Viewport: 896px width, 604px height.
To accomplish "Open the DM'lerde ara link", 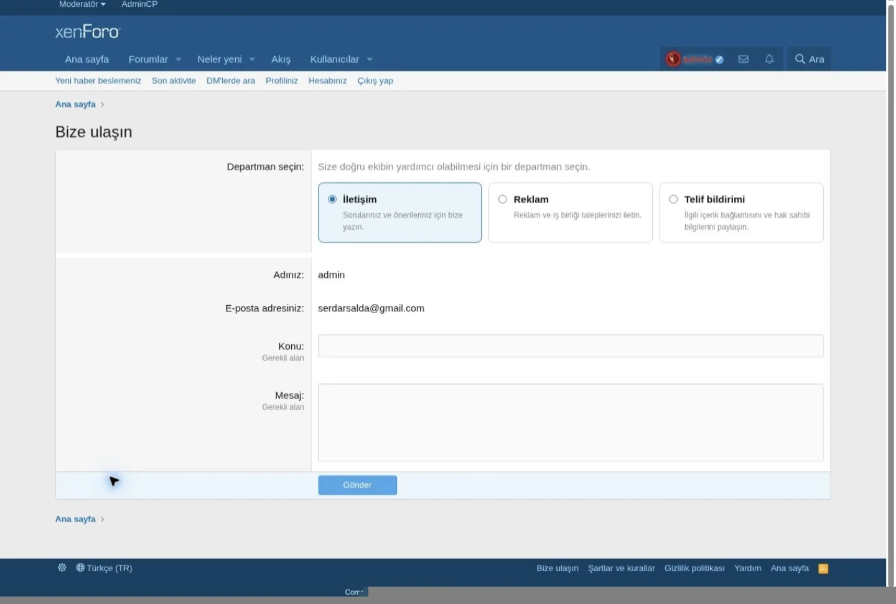I will (x=231, y=81).
